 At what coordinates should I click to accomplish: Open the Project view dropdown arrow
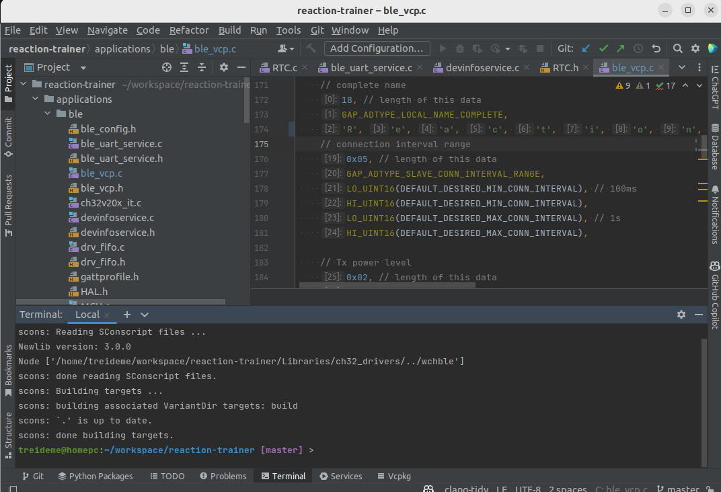click(83, 68)
